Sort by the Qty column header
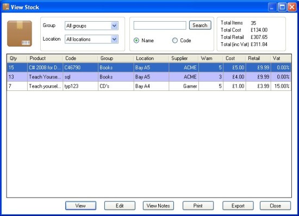 17,58
